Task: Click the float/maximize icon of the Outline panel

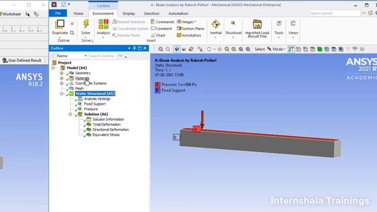Action: [140, 48]
